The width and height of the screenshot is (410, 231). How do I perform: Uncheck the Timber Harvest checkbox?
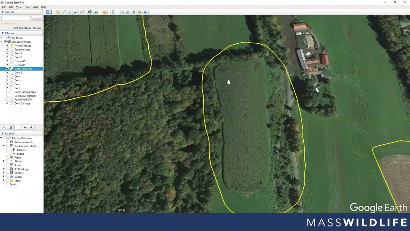pyautogui.click(x=8, y=69)
